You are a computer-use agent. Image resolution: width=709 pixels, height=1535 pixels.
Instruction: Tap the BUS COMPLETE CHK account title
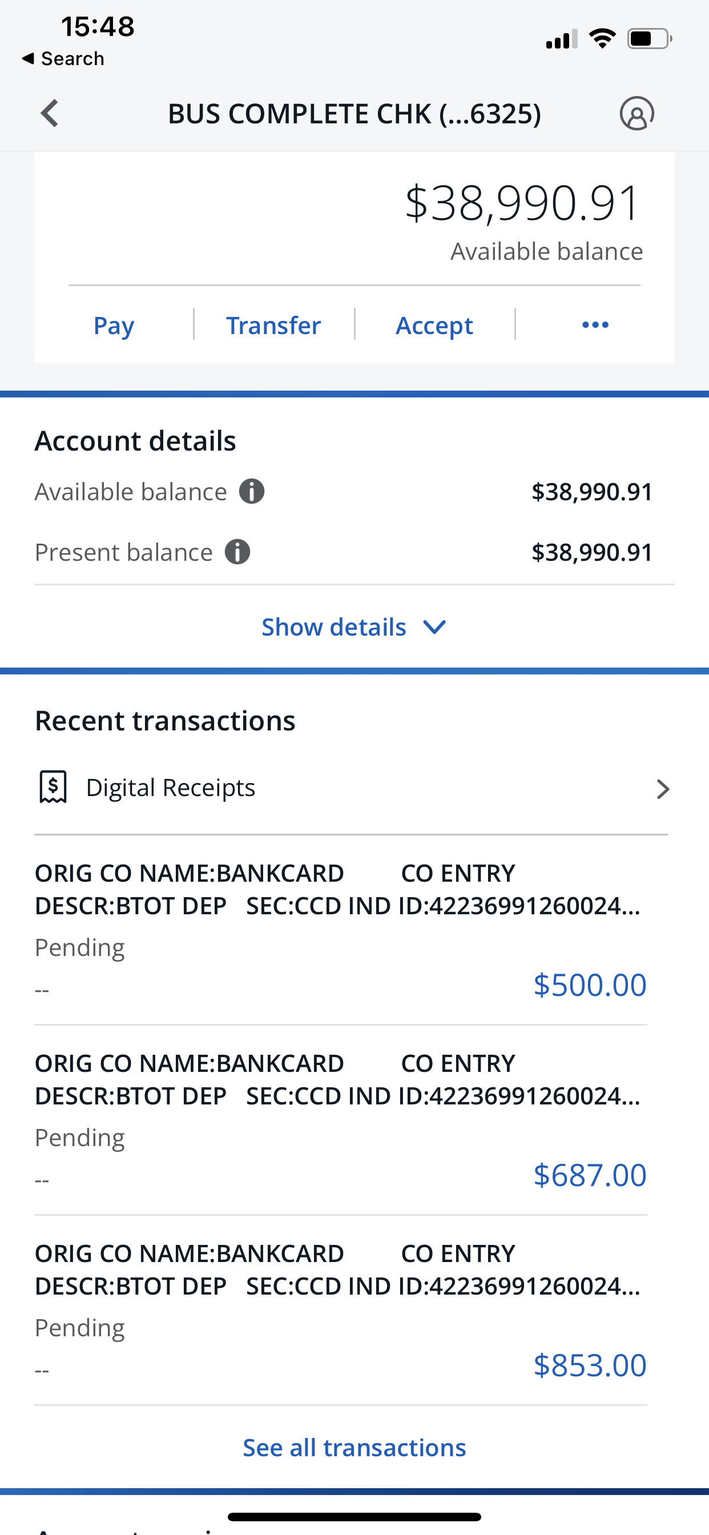(x=354, y=113)
